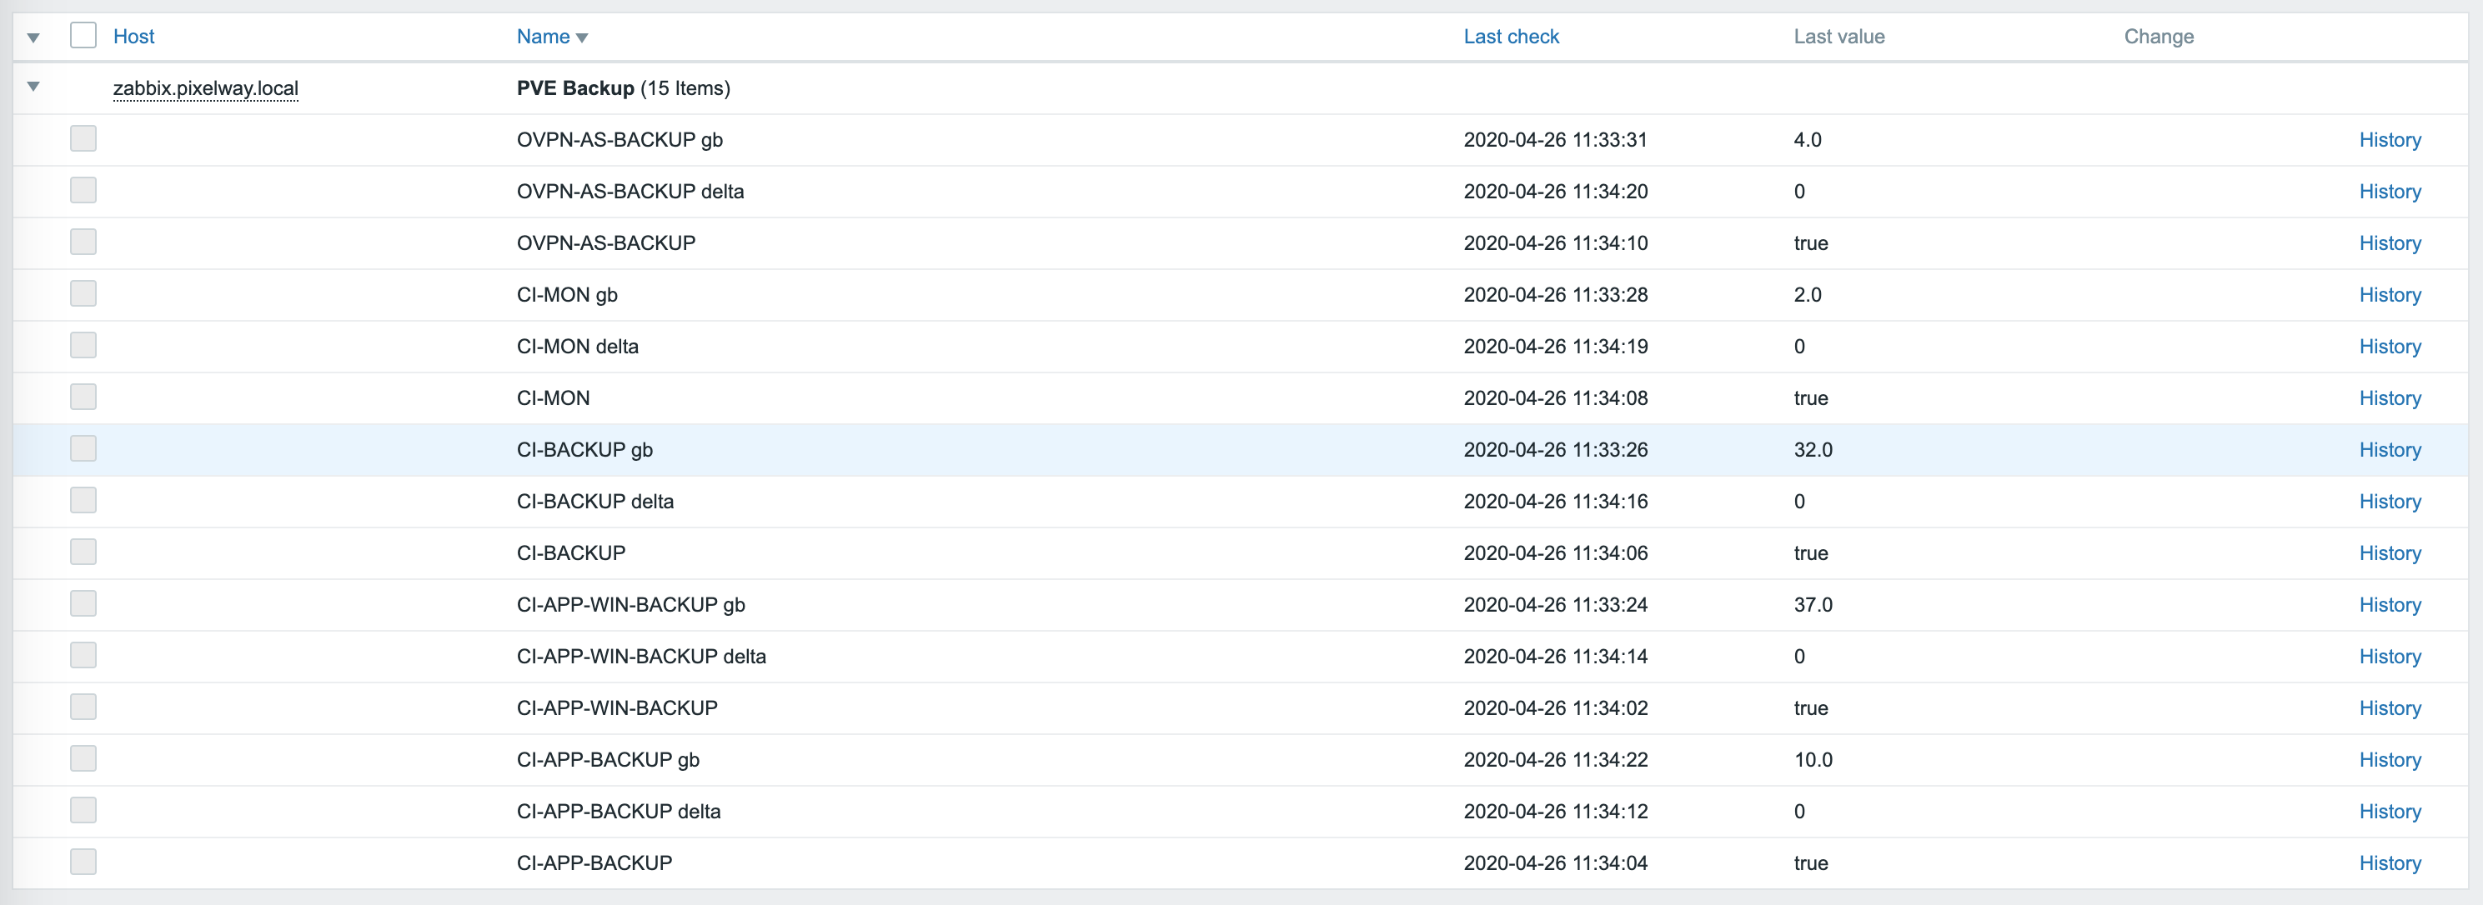2483x905 pixels.
Task: Click the CI-BACKUP delta item name
Action: (594, 502)
